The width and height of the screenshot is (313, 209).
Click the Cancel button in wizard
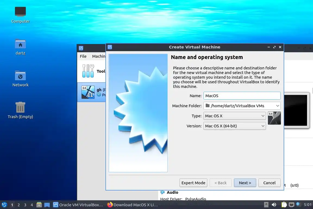click(x=269, y=183)
